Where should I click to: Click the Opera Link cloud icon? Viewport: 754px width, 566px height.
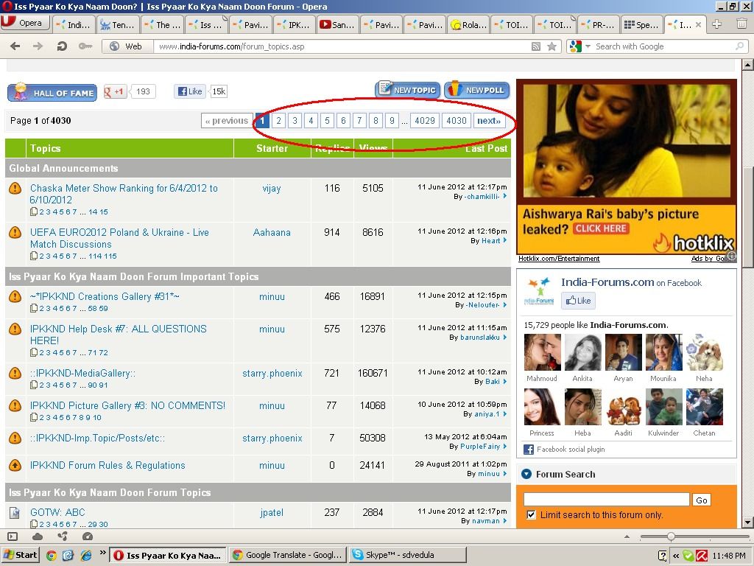click(37, 537)
